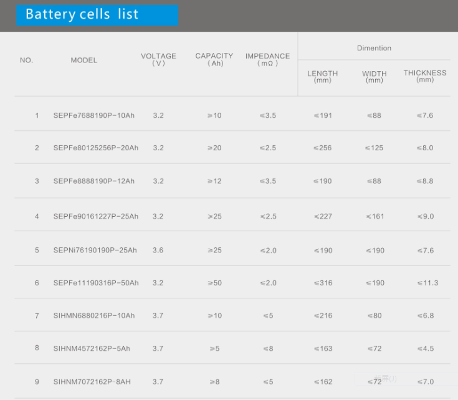Image resolution: width=458 pixels, height=400 pixels.
Task: Click the WIDTH (mm) header
Action: (375, 77)
